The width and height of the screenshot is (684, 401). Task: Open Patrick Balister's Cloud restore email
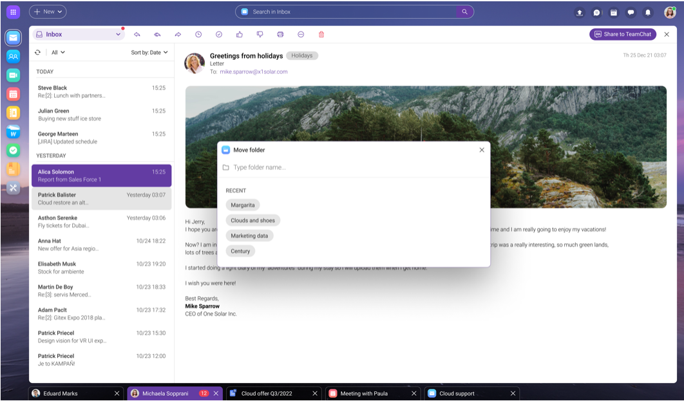click(x=102, y=199)
